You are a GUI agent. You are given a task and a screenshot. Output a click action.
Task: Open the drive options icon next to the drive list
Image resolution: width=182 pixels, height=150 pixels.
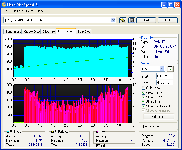[123, 20]
